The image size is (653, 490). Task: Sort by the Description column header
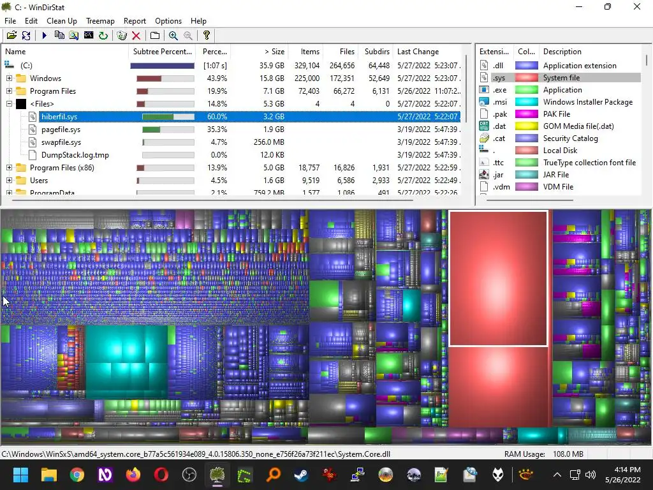(x=591, y=52)
